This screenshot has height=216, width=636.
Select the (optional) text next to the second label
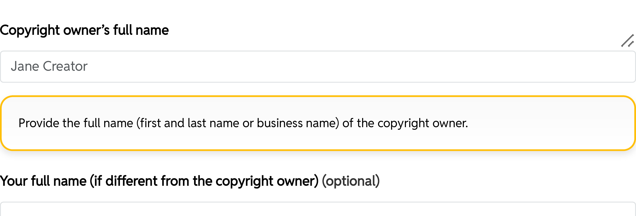(x=350, y=180)
